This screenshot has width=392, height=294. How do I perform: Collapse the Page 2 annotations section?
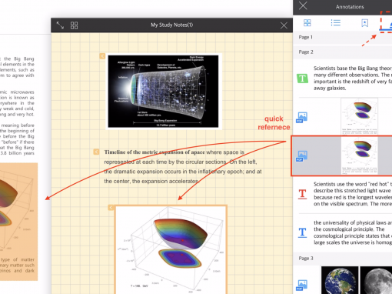(342, 52)
